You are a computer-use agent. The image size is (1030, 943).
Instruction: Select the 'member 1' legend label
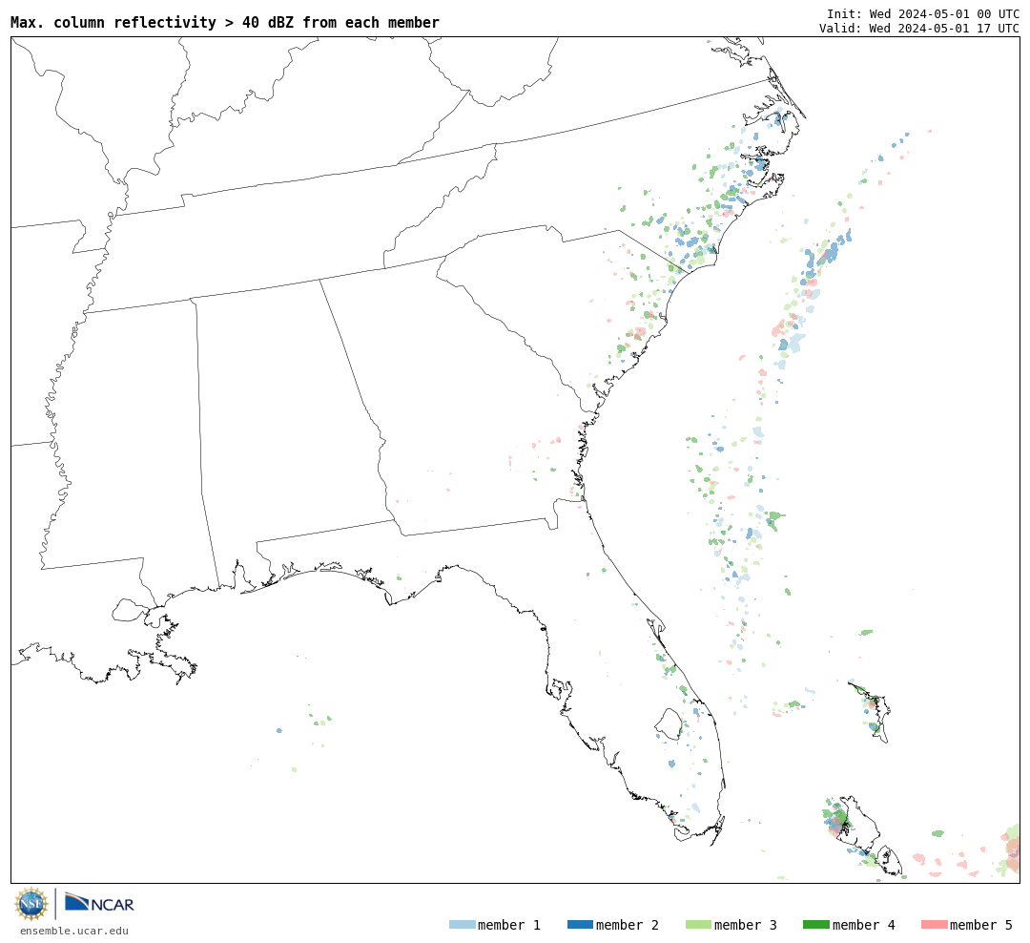click(509, 925)
